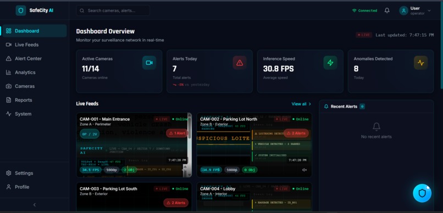Open the 2 Alerts badge on CAM-003

[x=176, y=203]
